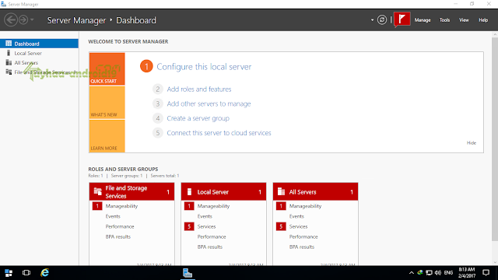Open the Windows Start menu
The height and width of the screenshot is (280, 498).
(9, 273)
